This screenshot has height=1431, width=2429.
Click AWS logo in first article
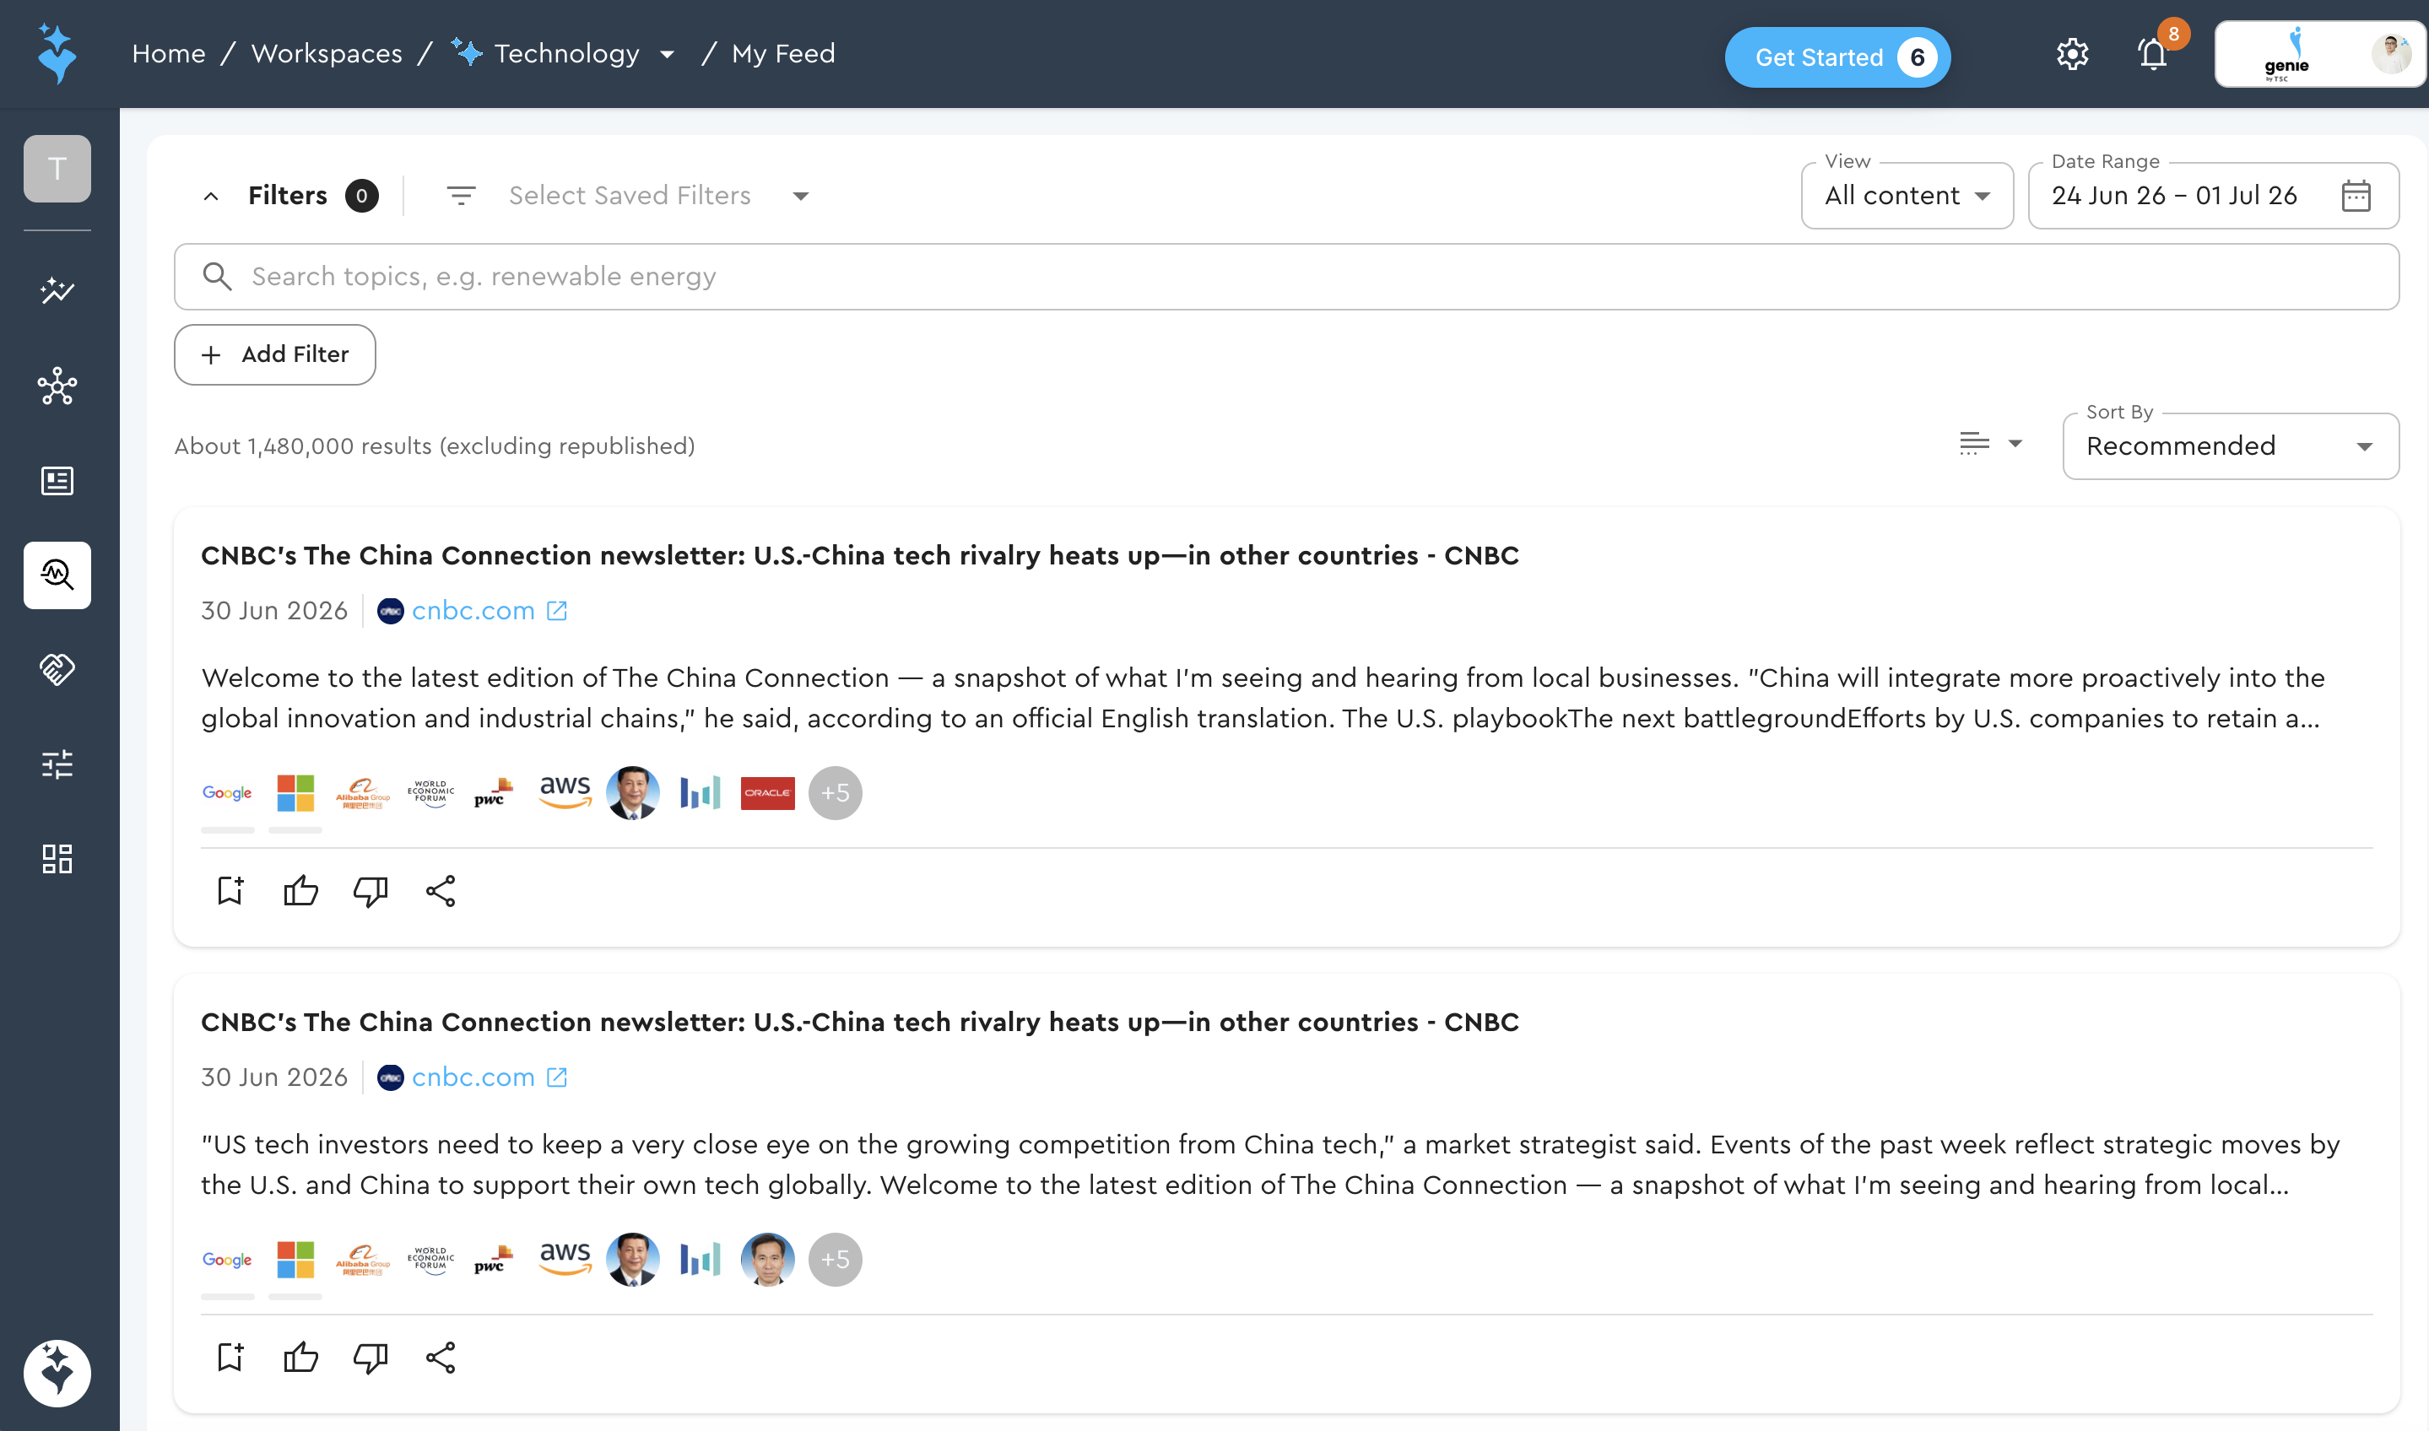click(x=565, y=792)
